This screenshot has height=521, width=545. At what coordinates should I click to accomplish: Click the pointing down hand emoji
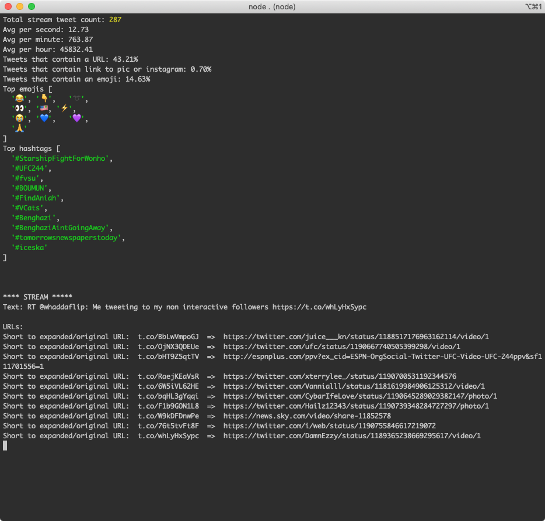point(44,98)
